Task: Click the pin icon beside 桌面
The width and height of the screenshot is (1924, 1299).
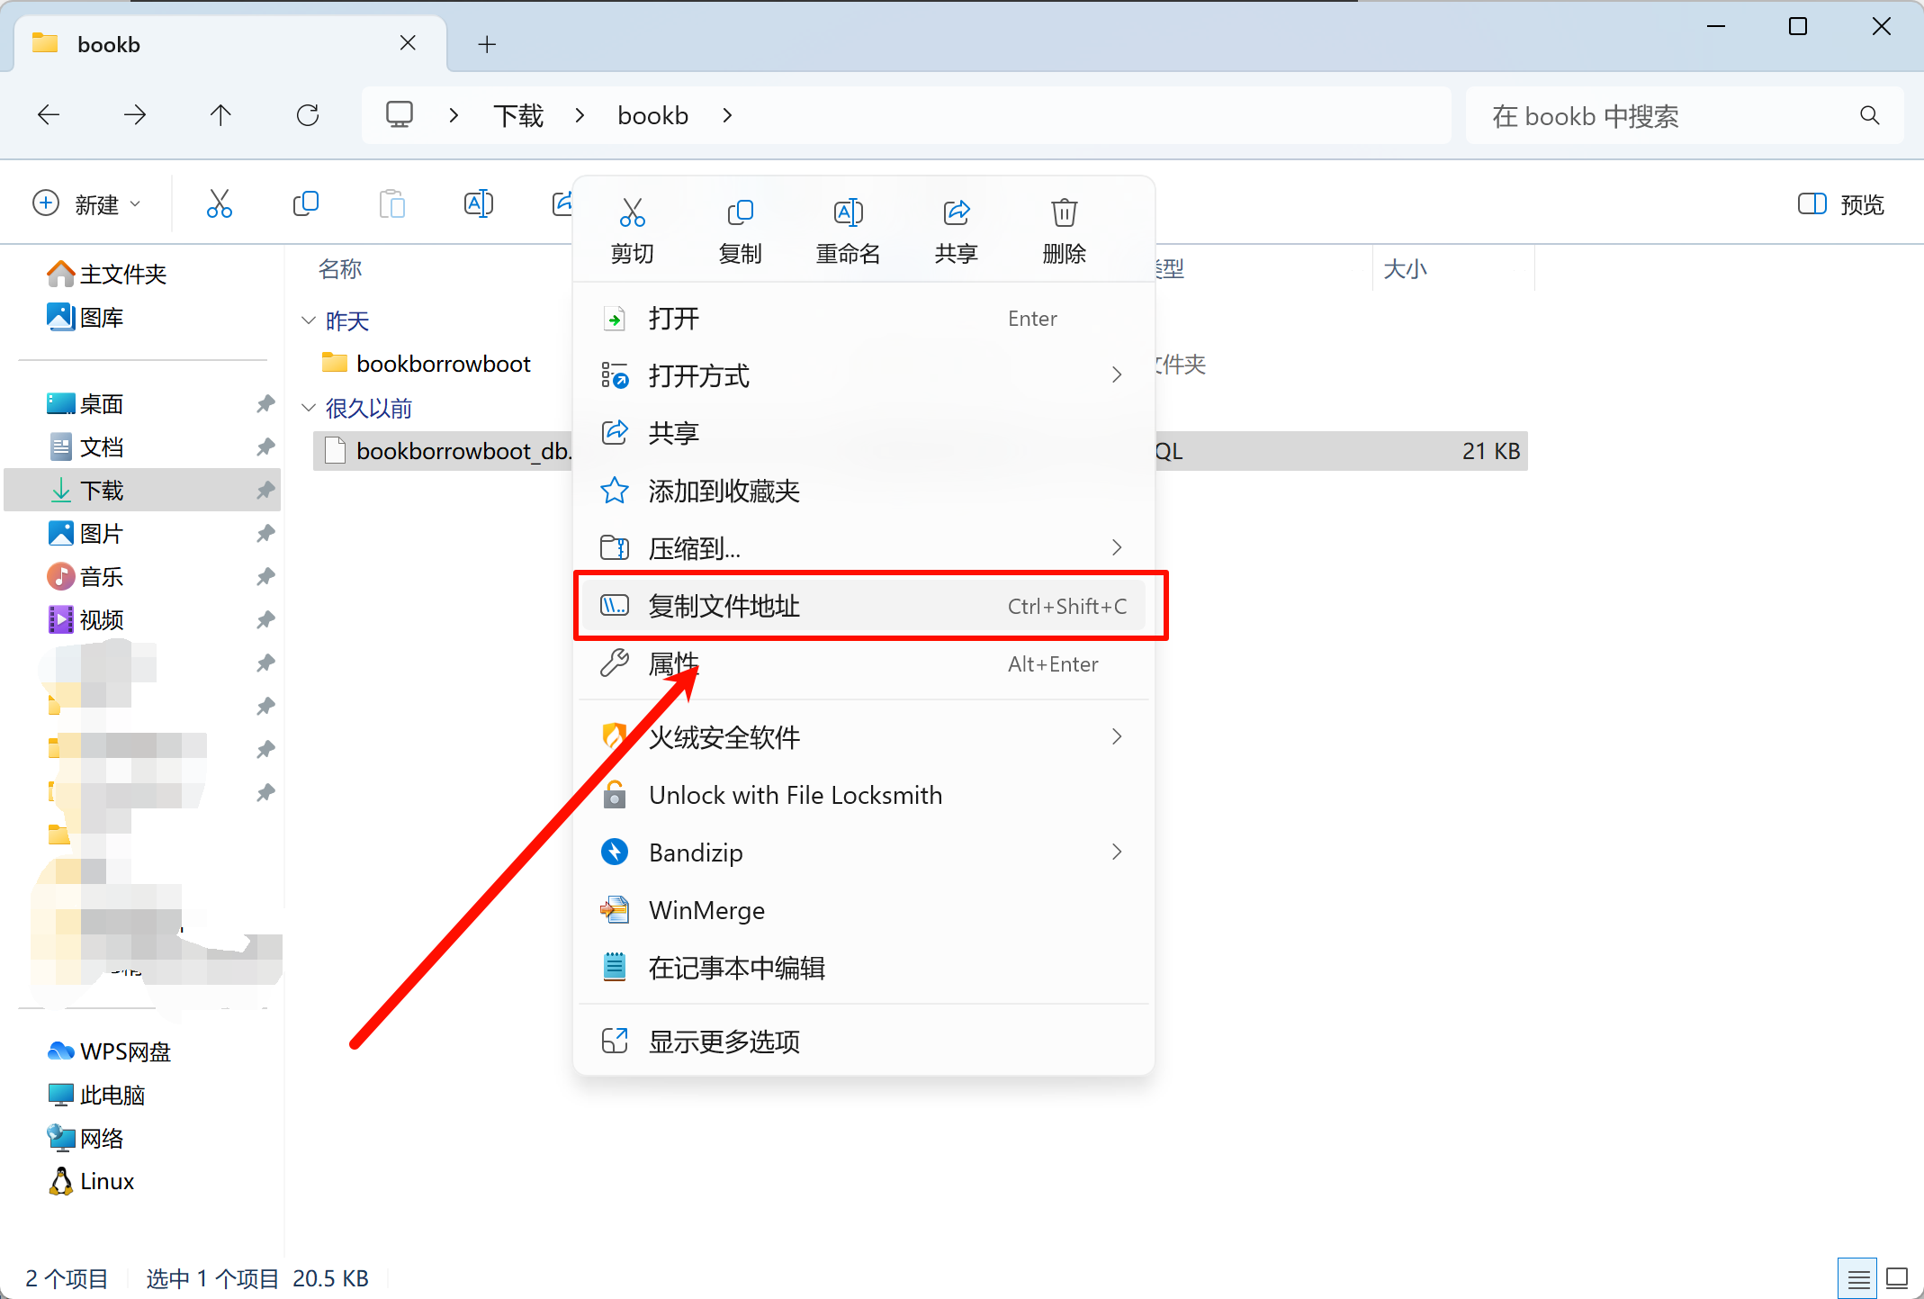Action: 265,404
